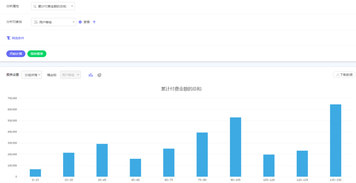356x183 pixels.
Task: Click the 下载数据 download button
Action: click(344, 74)
